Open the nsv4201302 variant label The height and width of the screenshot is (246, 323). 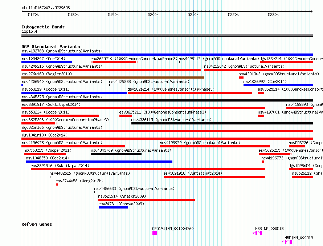279,74
